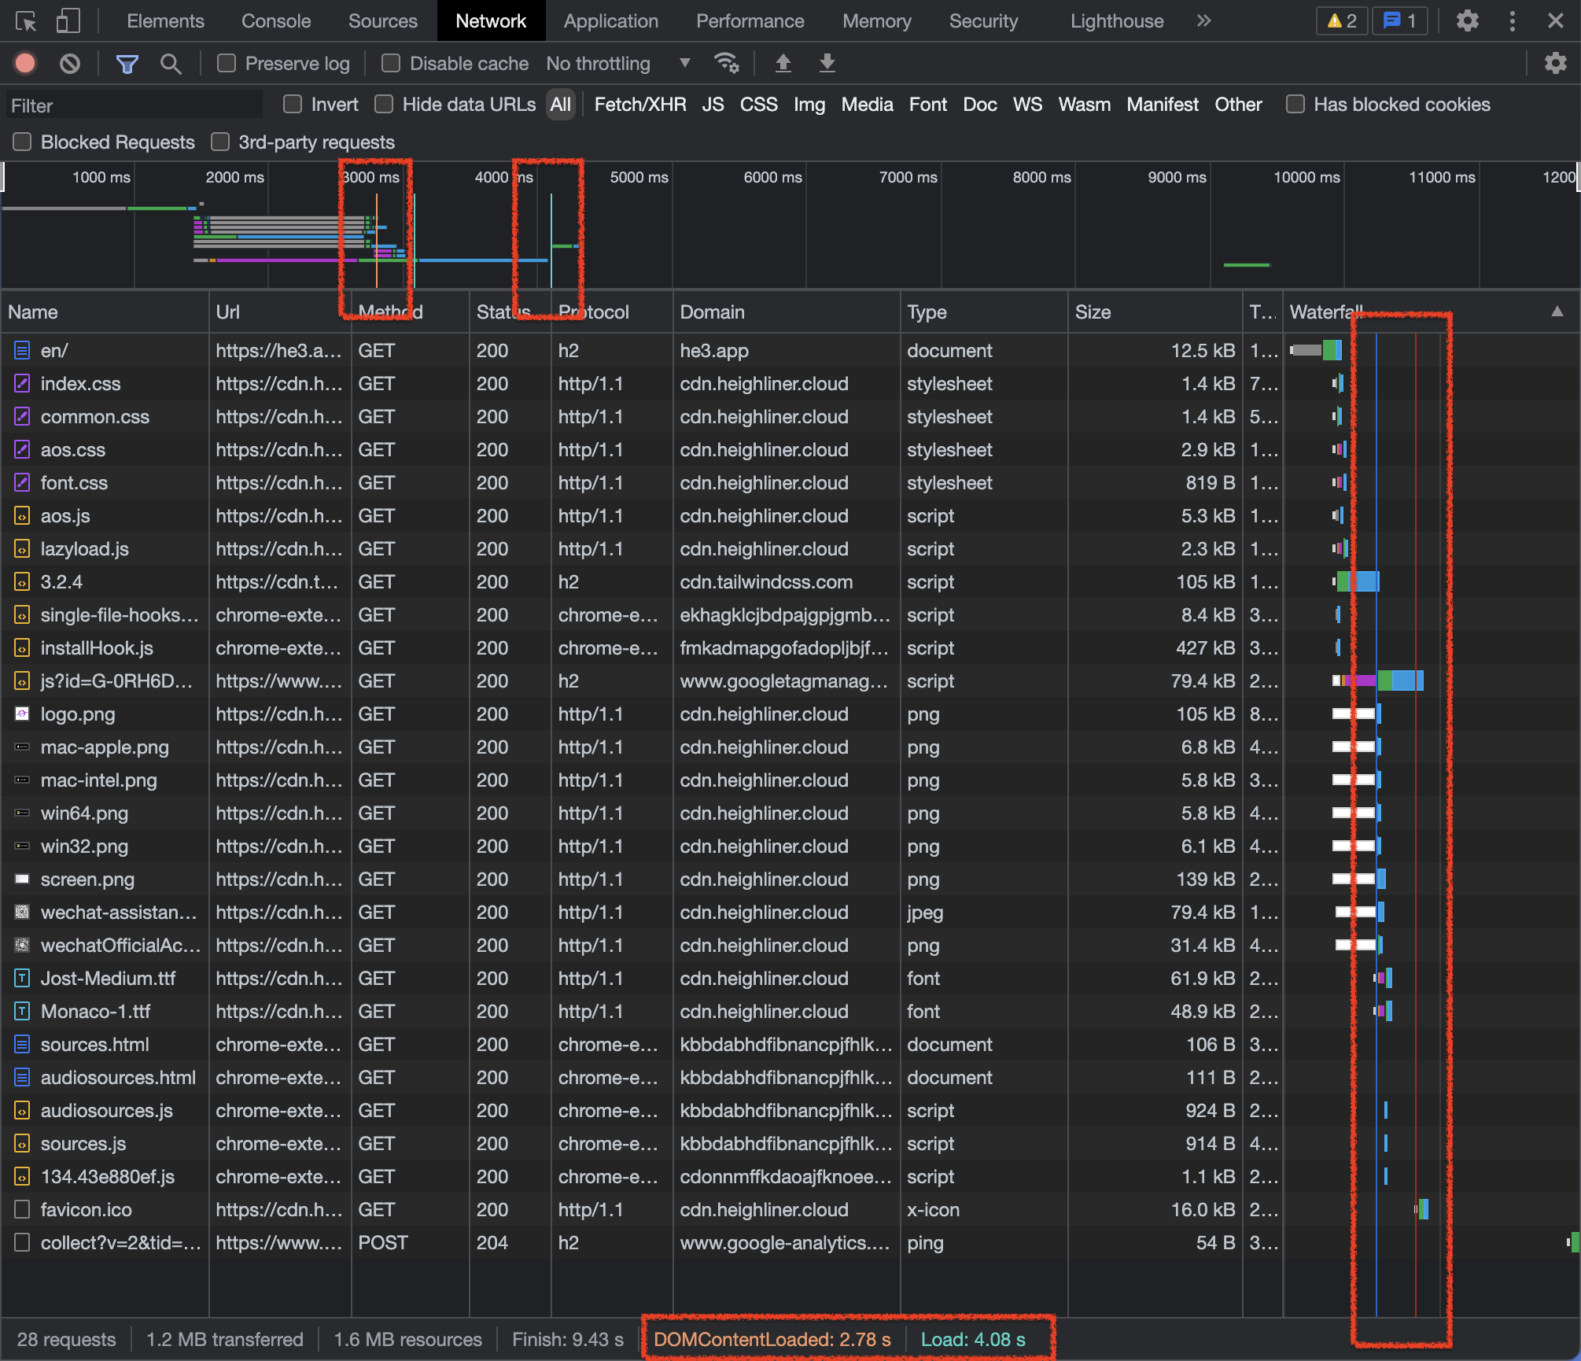Toggle the filter funnel icon
Viewport: 1581px width, 1361px height.
pos(127,63)
